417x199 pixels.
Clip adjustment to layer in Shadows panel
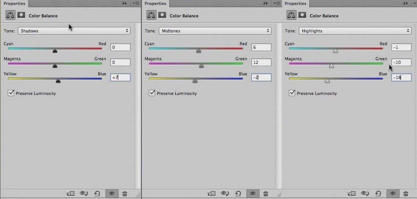[x=70, y=194]
